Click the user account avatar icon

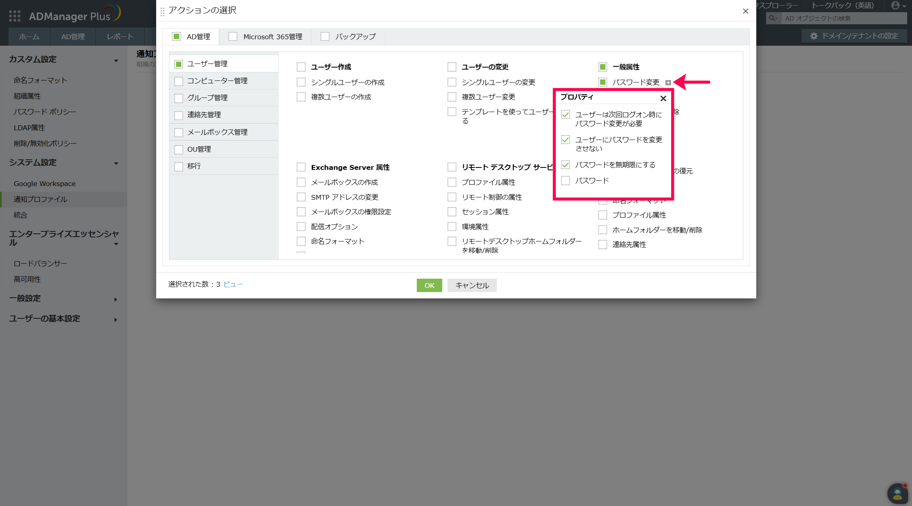coord(895,6)
